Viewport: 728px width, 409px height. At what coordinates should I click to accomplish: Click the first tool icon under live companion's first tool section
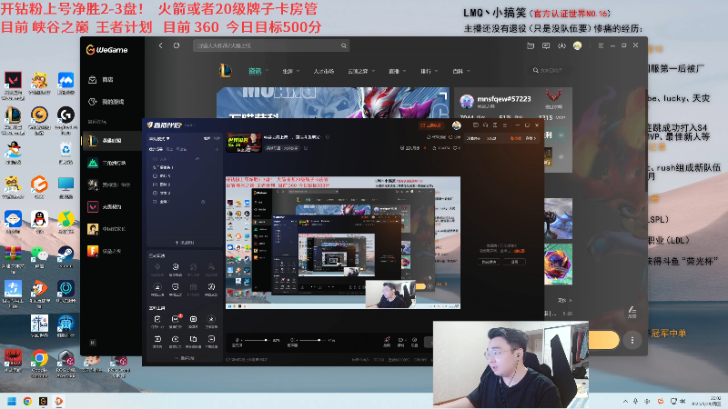[157, 267]
